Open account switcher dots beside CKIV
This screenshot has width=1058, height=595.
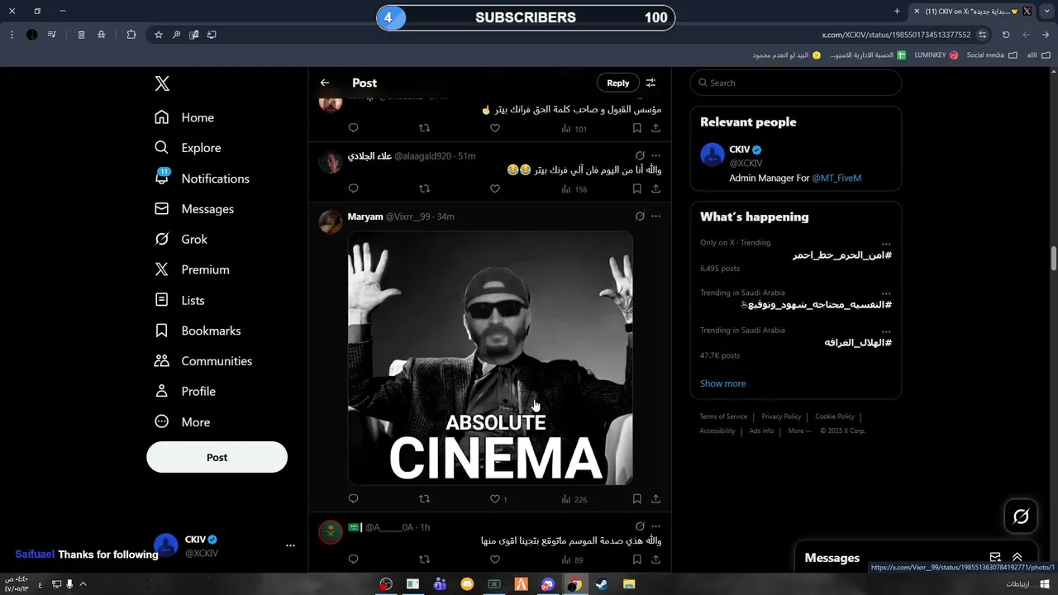pos(290,545)
